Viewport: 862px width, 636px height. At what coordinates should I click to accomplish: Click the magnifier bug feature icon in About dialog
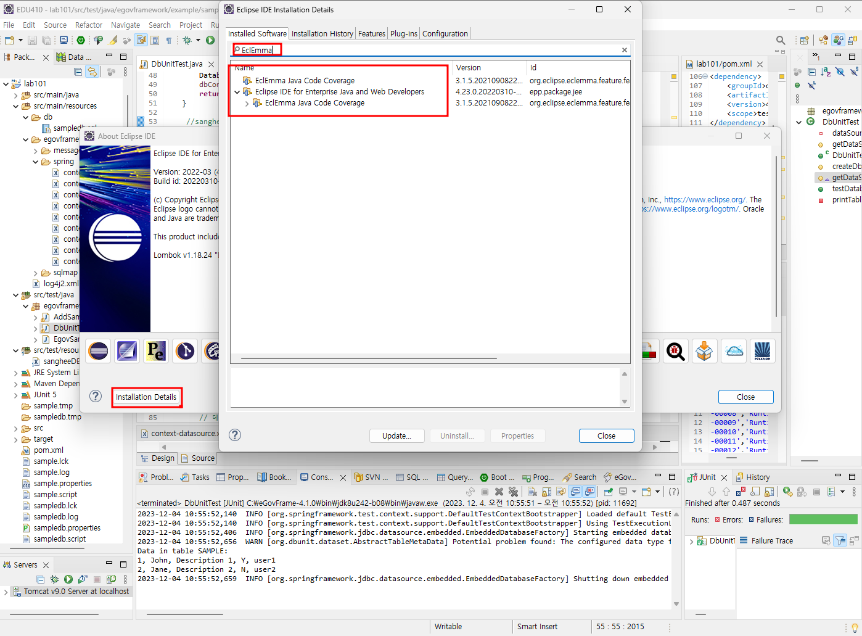676,351
